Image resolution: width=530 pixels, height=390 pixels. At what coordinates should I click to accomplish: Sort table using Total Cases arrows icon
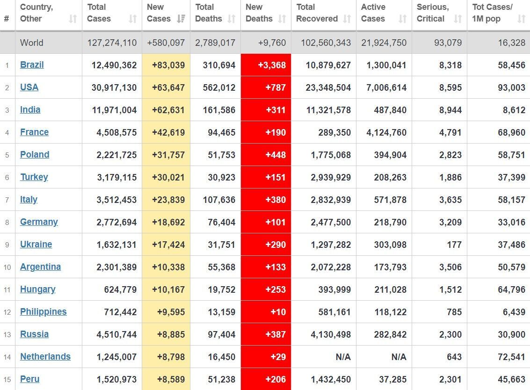(x=132, y=19)
